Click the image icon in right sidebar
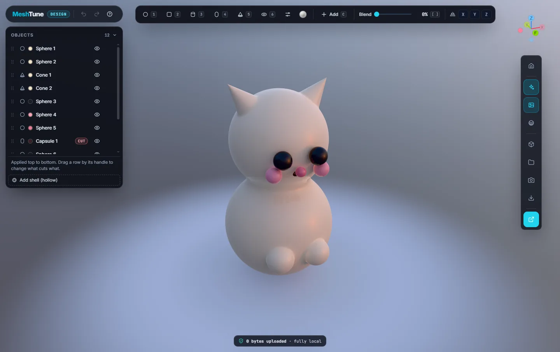 (x=531, y=105)
